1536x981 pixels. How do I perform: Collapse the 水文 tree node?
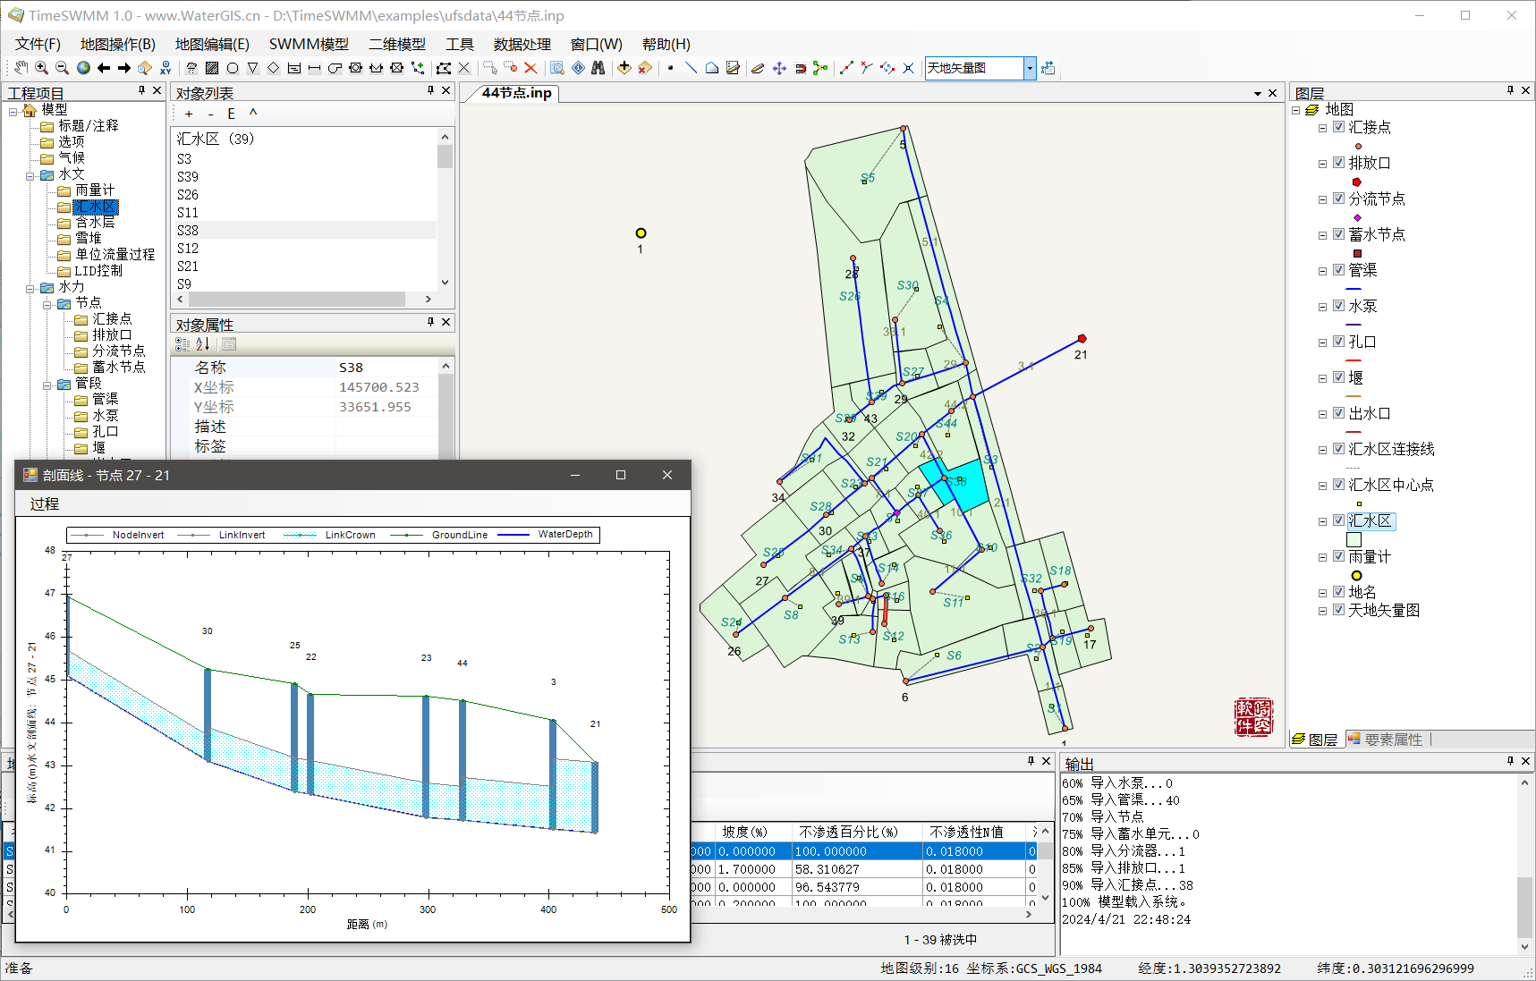[x=30, y=175]
